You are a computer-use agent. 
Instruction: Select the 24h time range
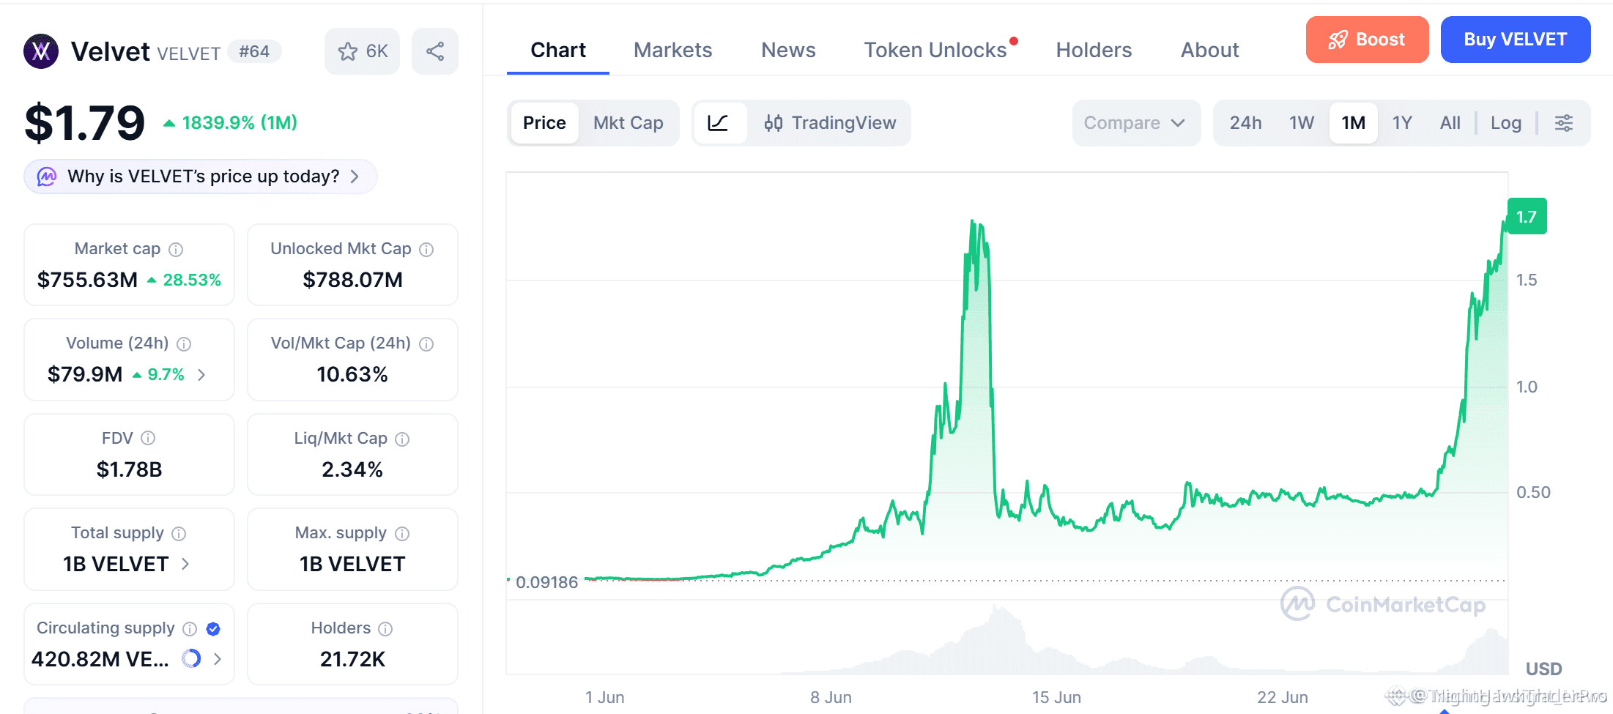[x=1245, y=123]
